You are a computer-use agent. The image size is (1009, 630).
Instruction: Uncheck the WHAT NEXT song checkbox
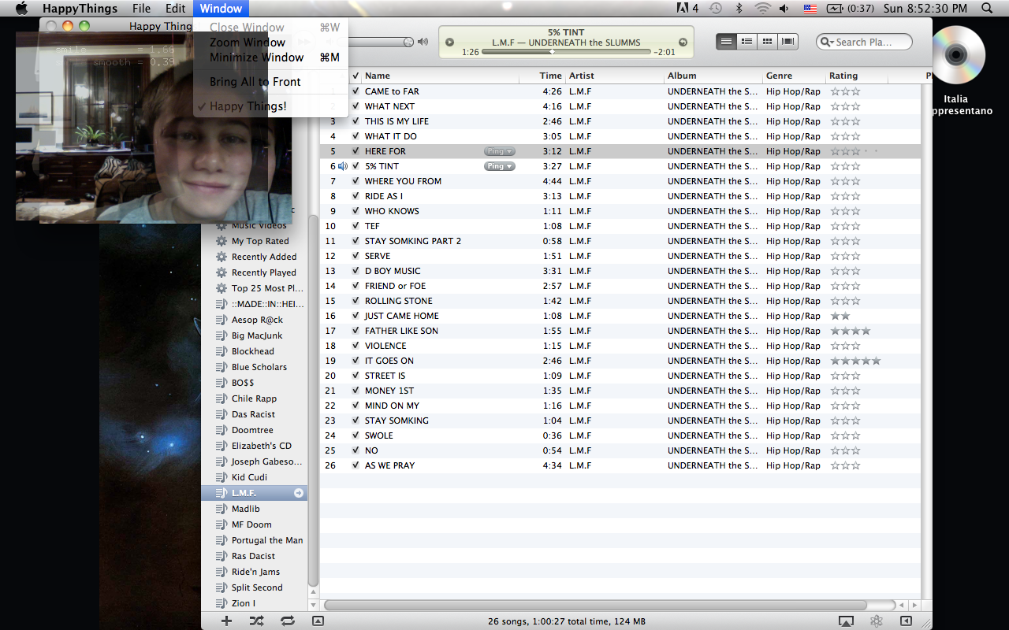point(356,106)
